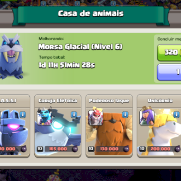The image size is (181, 181).
Task: Tap the Electro Titan hero portrait icon
Action: pos(44,116)
